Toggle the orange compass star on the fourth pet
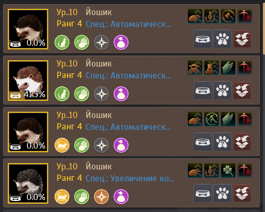The width and height of the screenshot is (265, 212). (101, 196)
